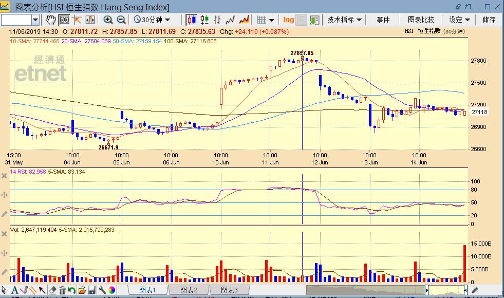
Task: Click the paperclip icon in title bar
Action: coord(458,7)
